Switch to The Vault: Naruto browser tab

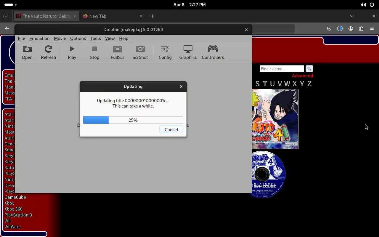(46, 16)
